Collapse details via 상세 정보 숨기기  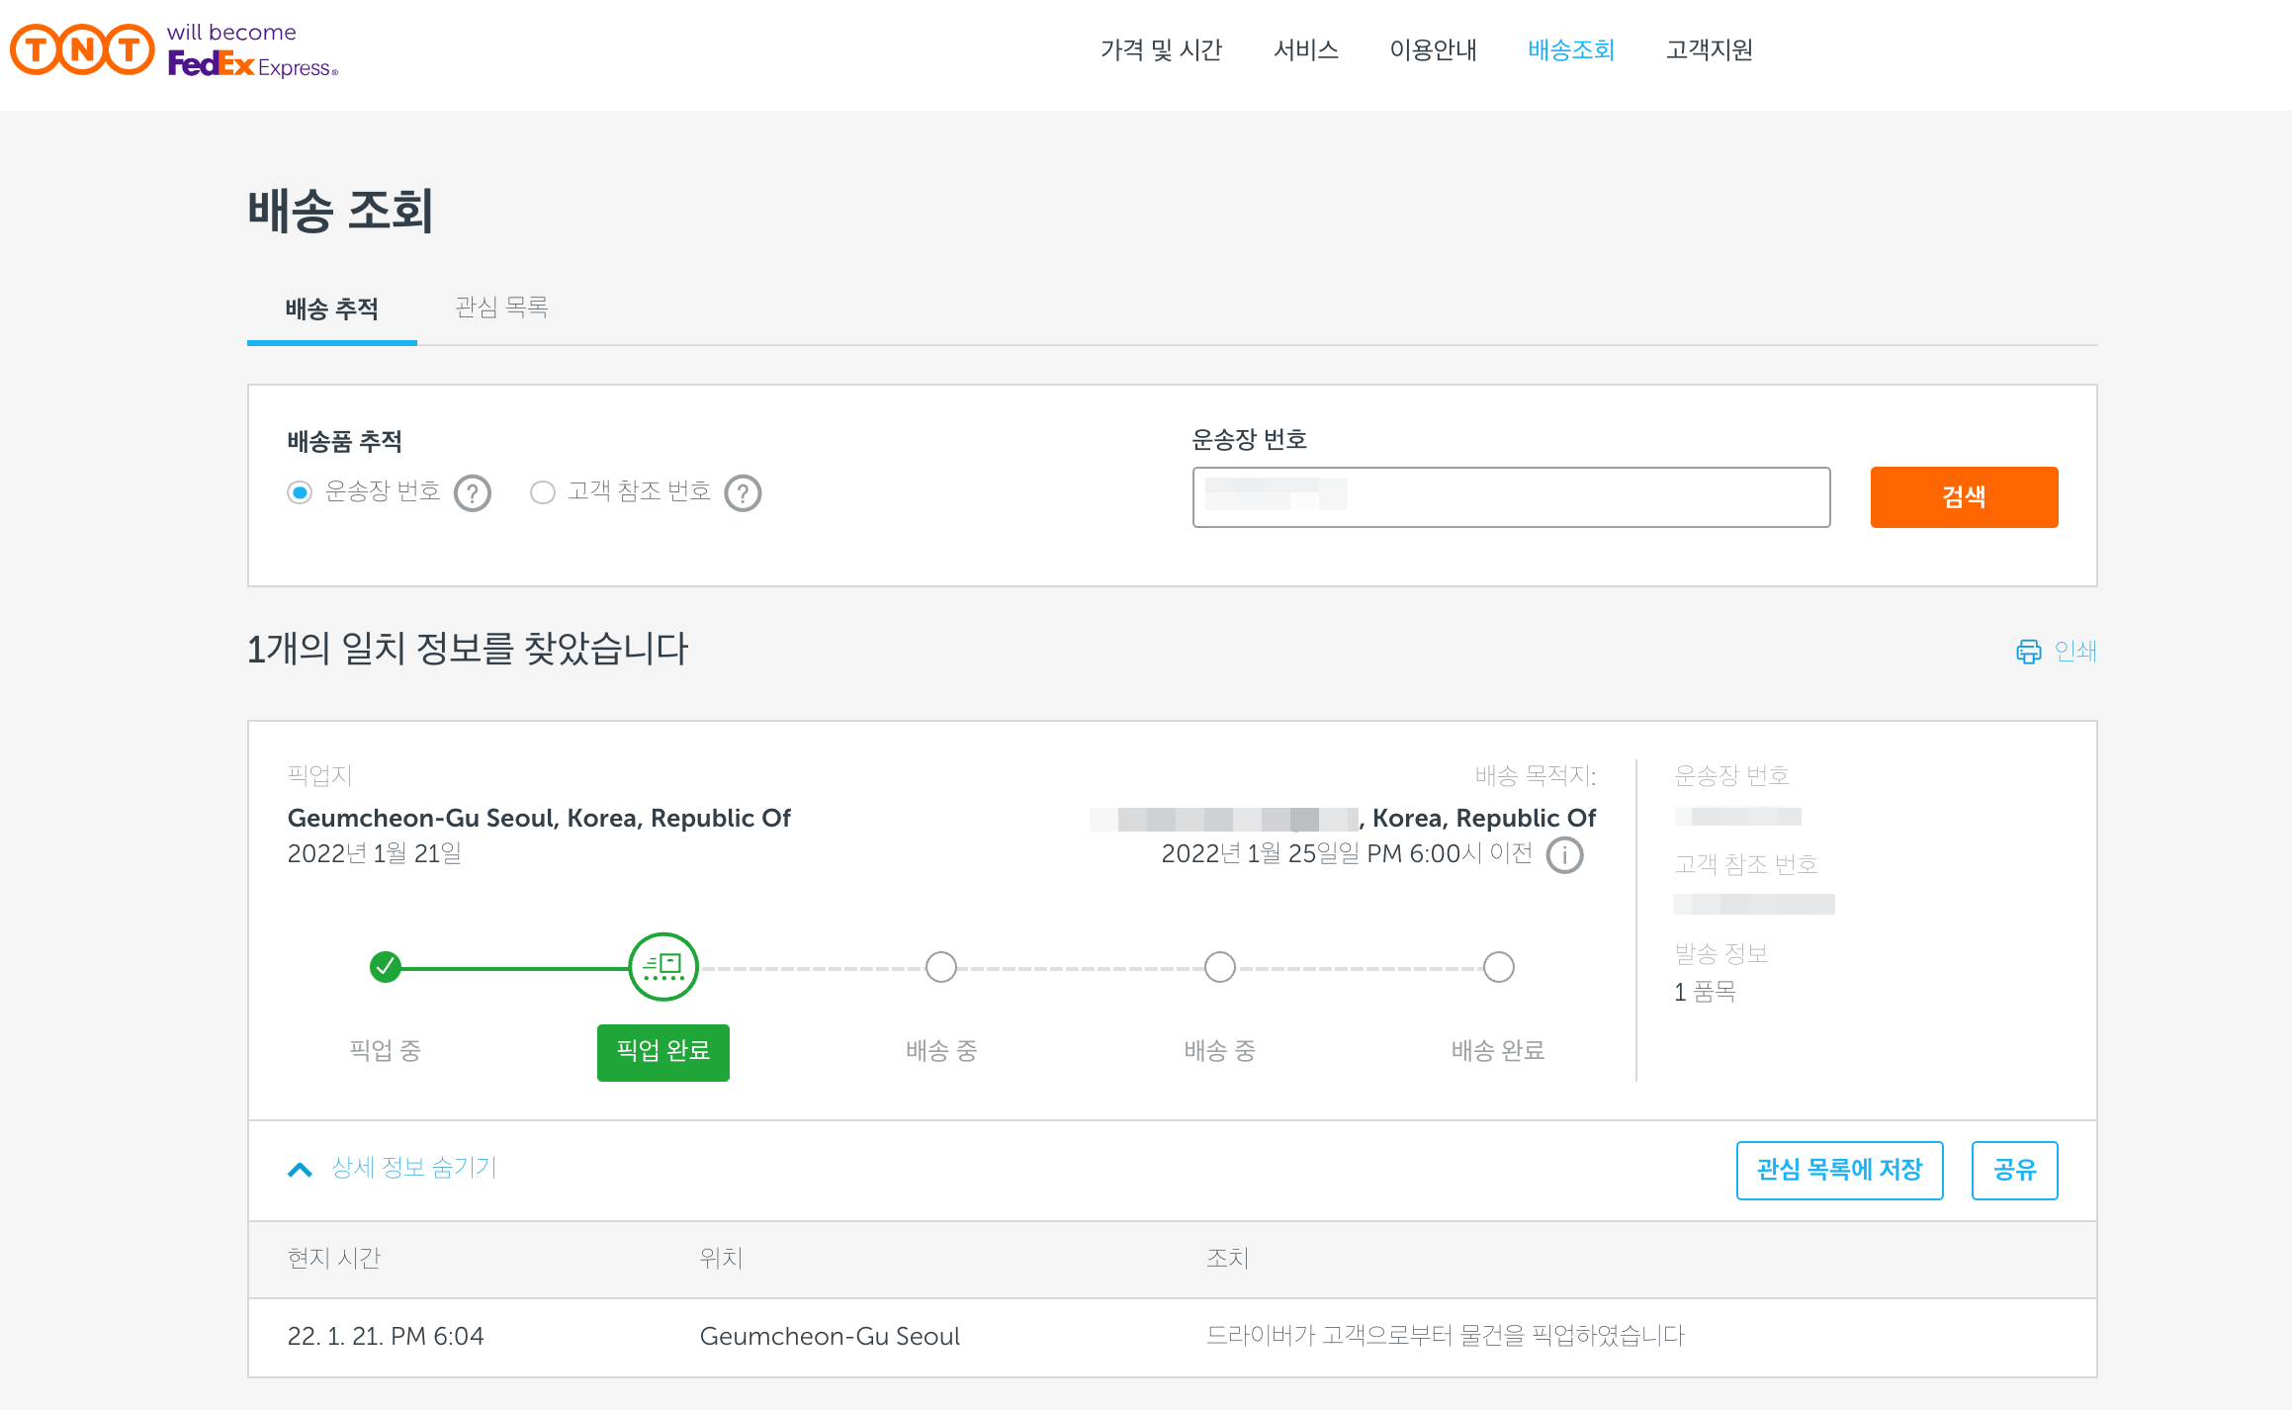pos(413,1168)
